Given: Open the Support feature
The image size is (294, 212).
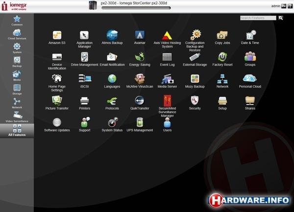Looking at the screenshot, I should point(84,124).
